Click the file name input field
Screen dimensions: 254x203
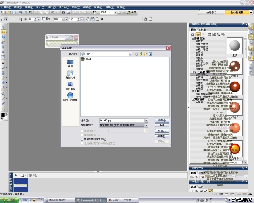click(x=122, y=121)
